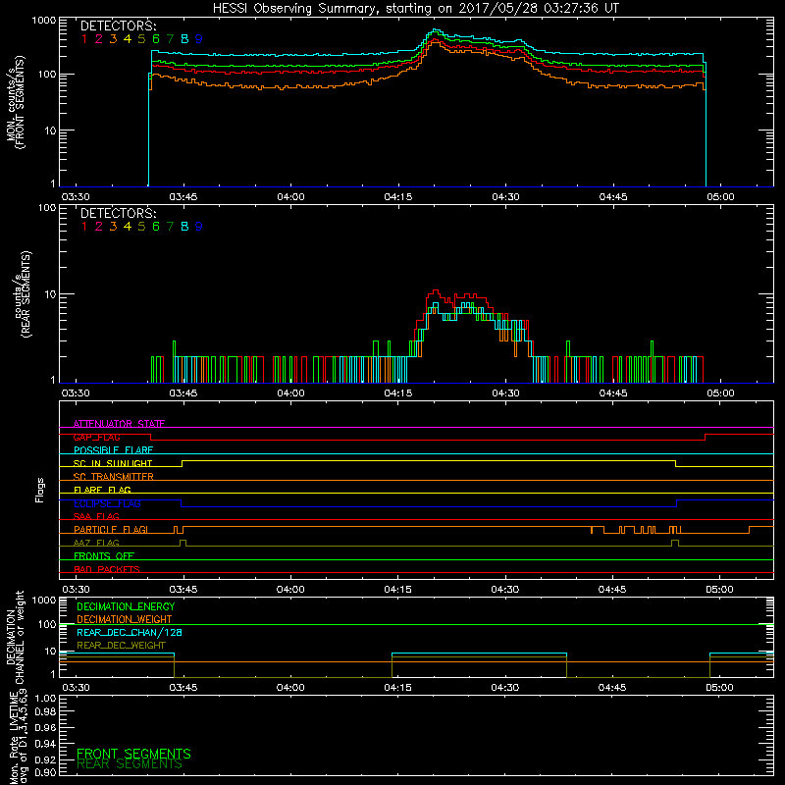Select detector 1 legend in front segments panel

point(84,39)
